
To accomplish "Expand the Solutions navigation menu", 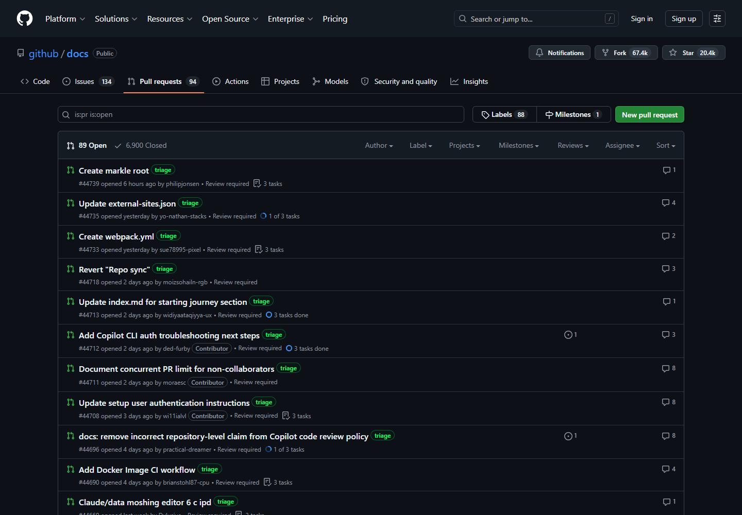I will click(x=116, y=19).
